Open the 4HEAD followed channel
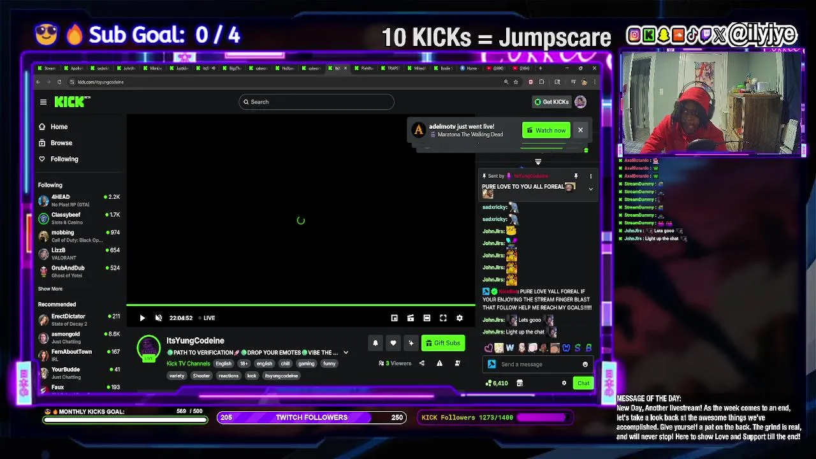The width and height of the screenshot is (816, 459). [x=79, y=200]
